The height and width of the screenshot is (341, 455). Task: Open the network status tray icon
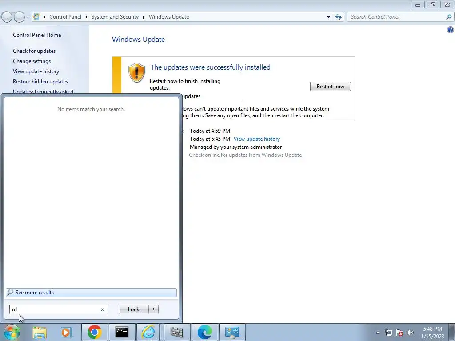[388, 333]
